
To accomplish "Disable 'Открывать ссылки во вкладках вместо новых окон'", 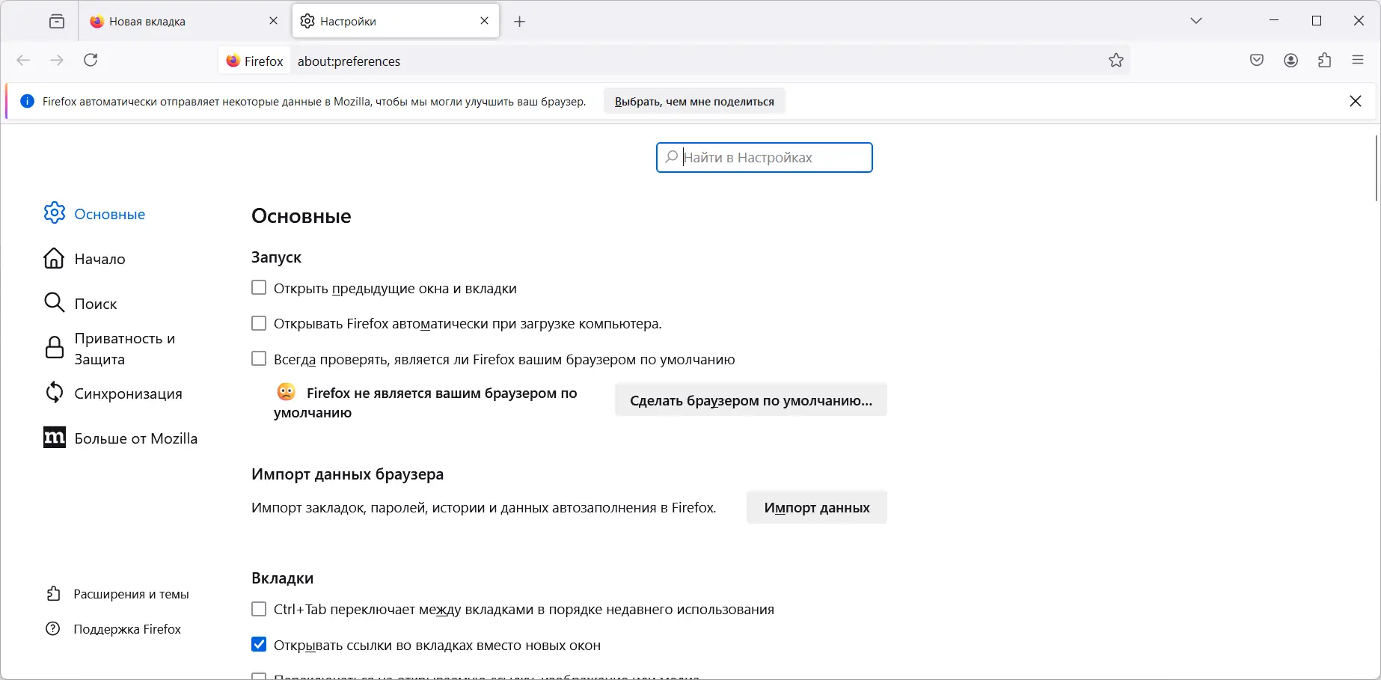I will (x=259, y=644).
